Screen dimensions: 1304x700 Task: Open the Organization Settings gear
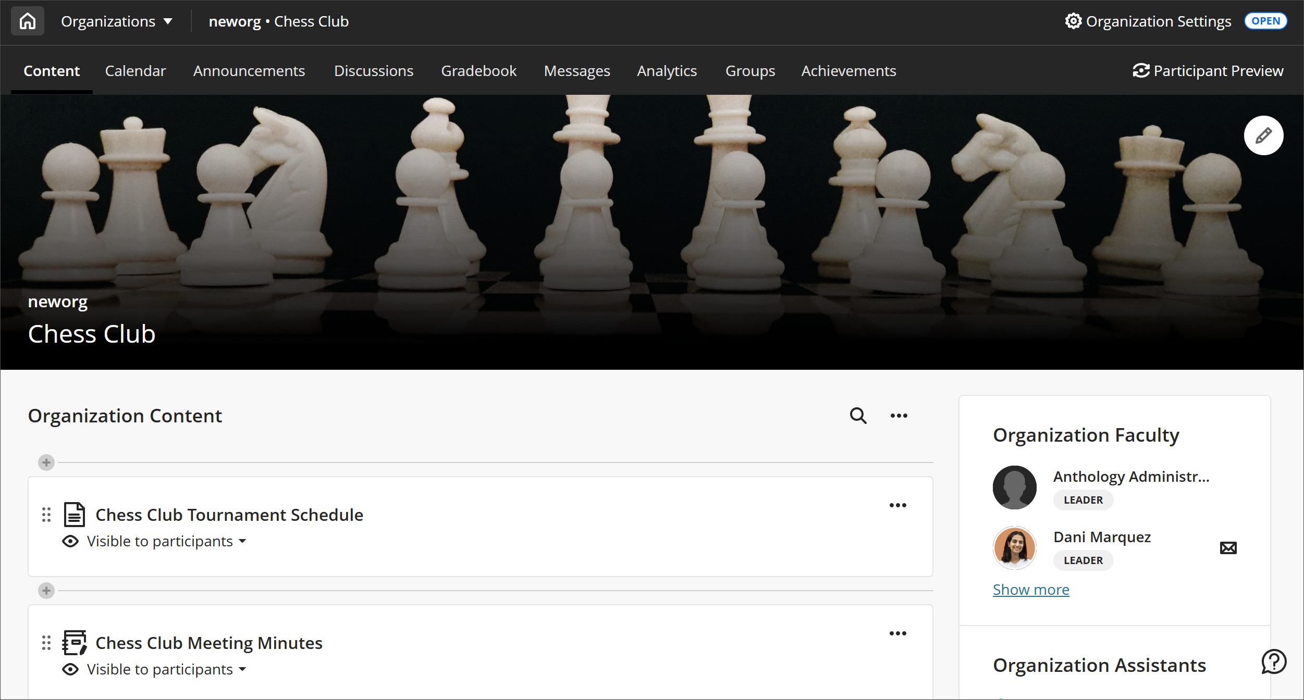[1074, 21]
